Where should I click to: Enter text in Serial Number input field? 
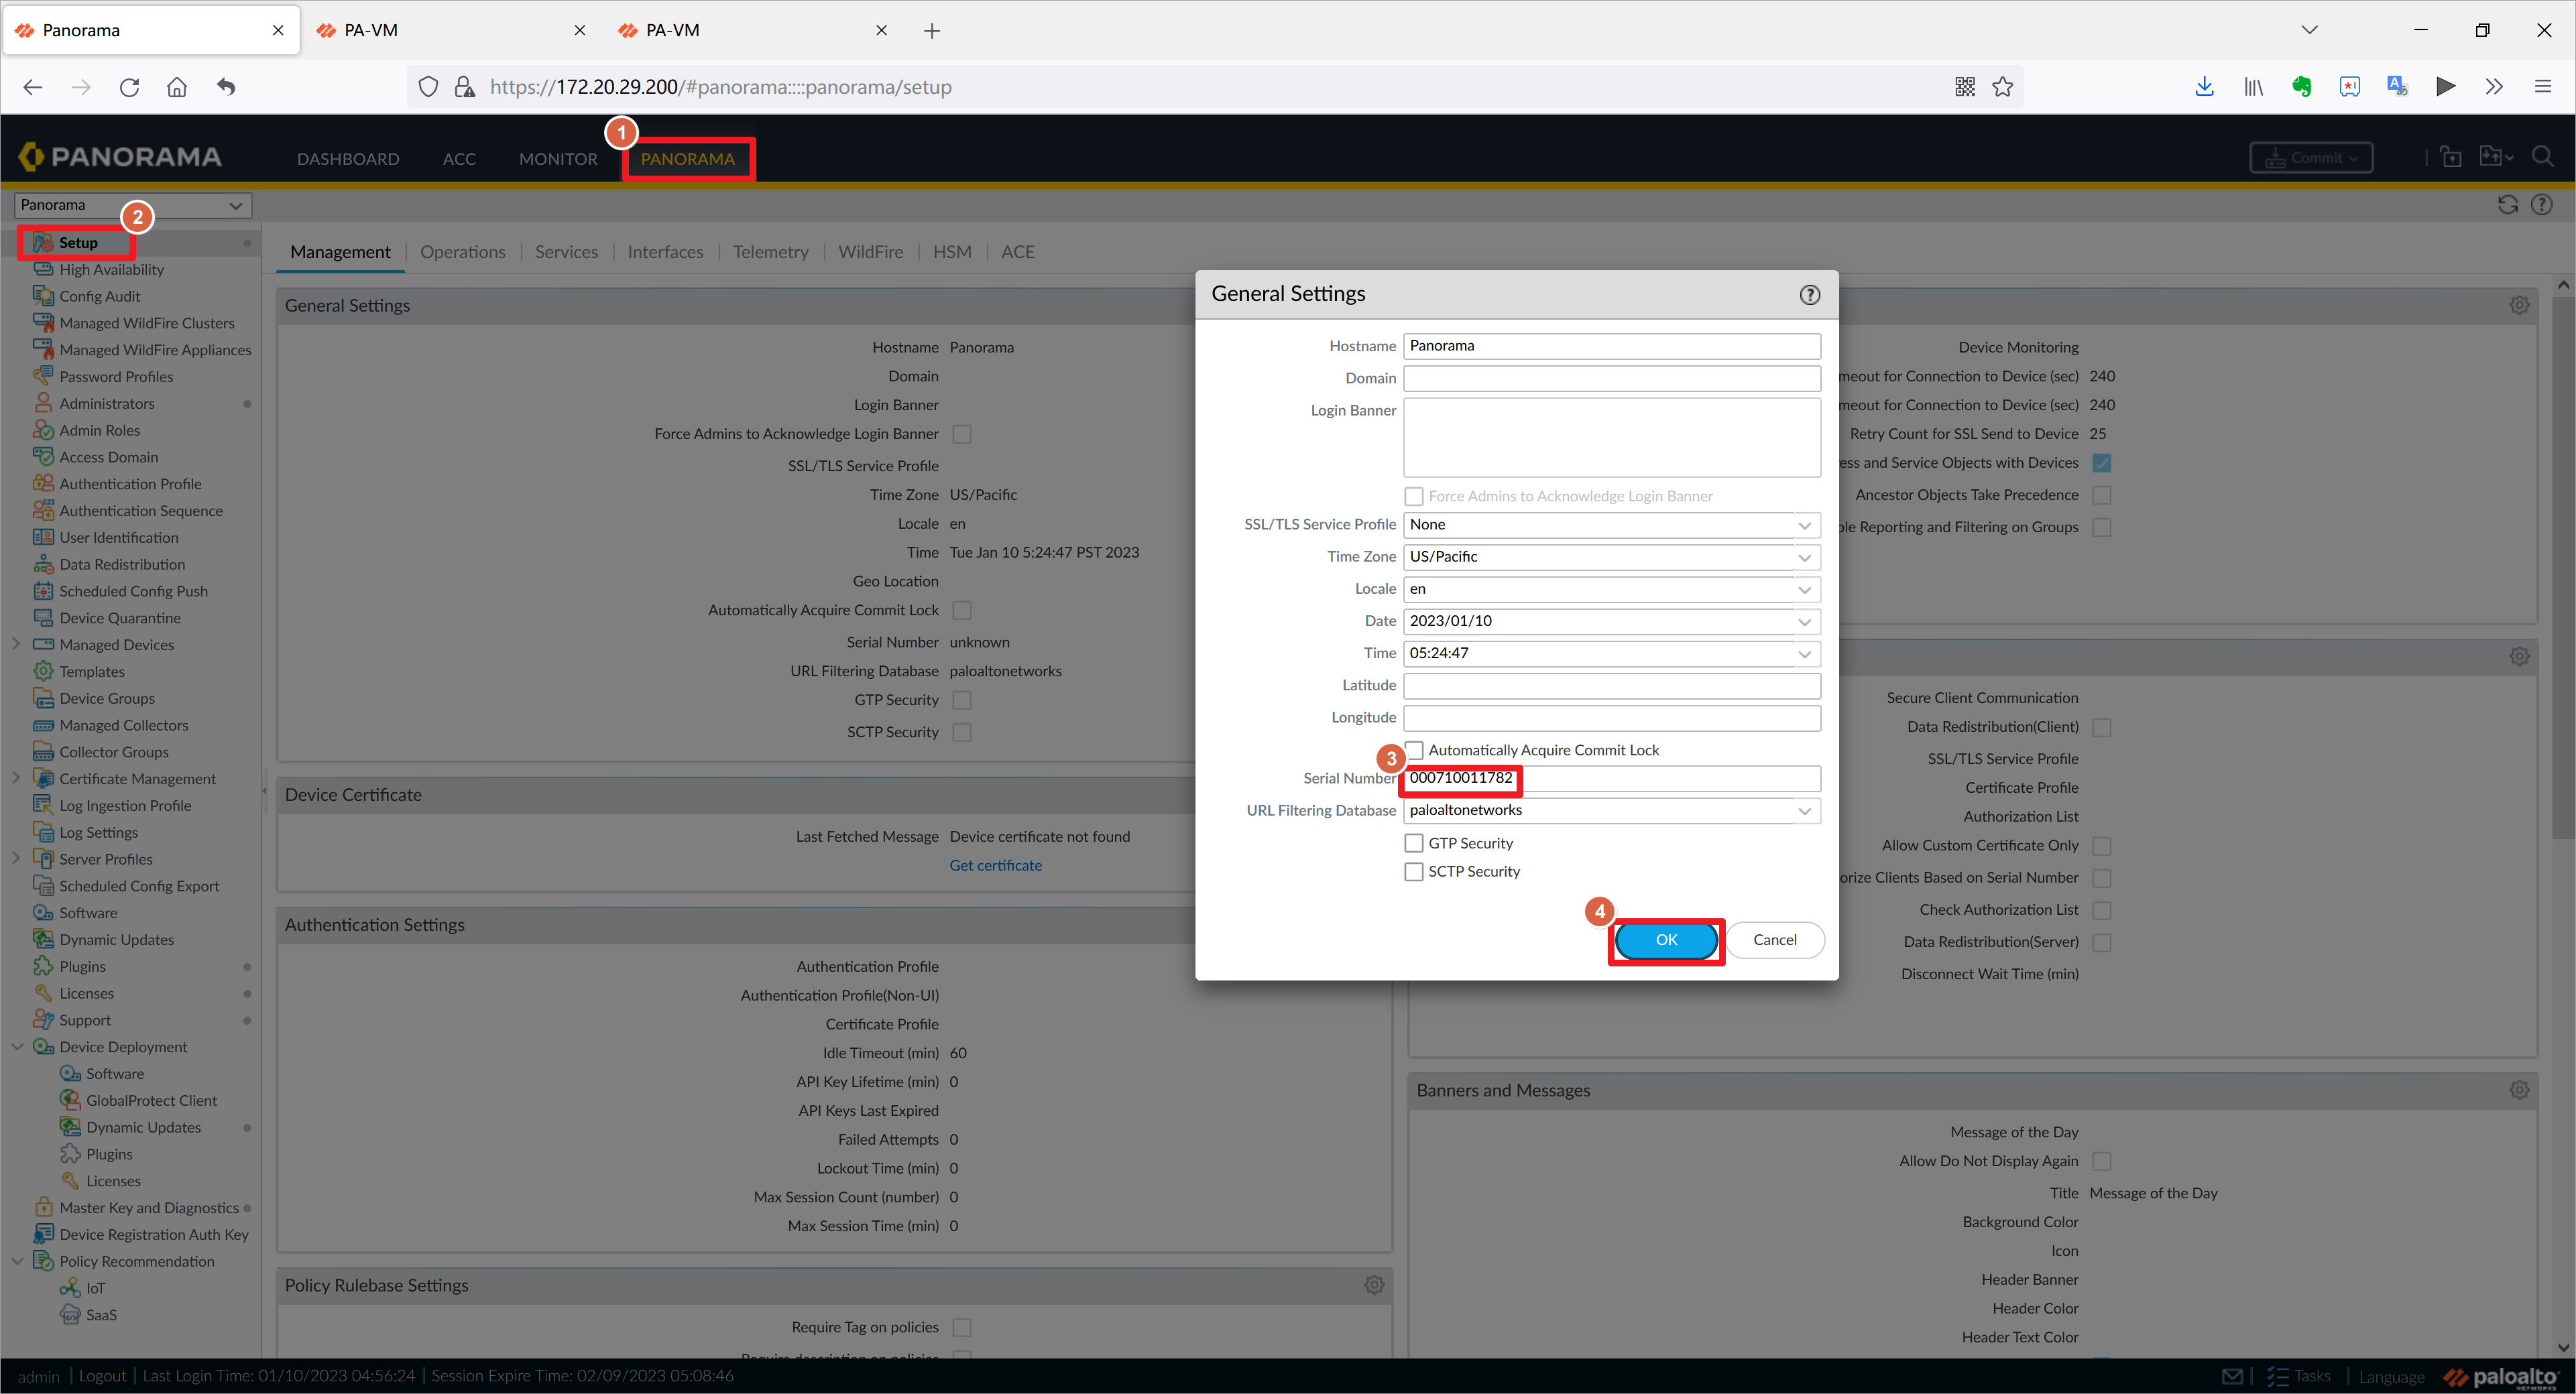tap(1611, 777)
